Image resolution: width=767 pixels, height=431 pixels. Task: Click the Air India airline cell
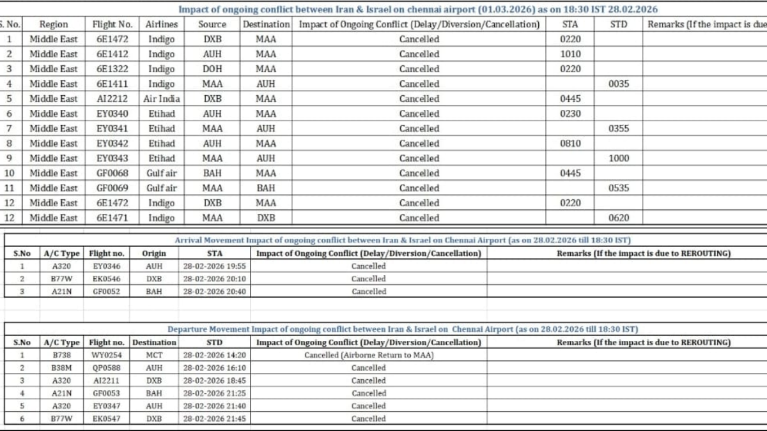161,99
